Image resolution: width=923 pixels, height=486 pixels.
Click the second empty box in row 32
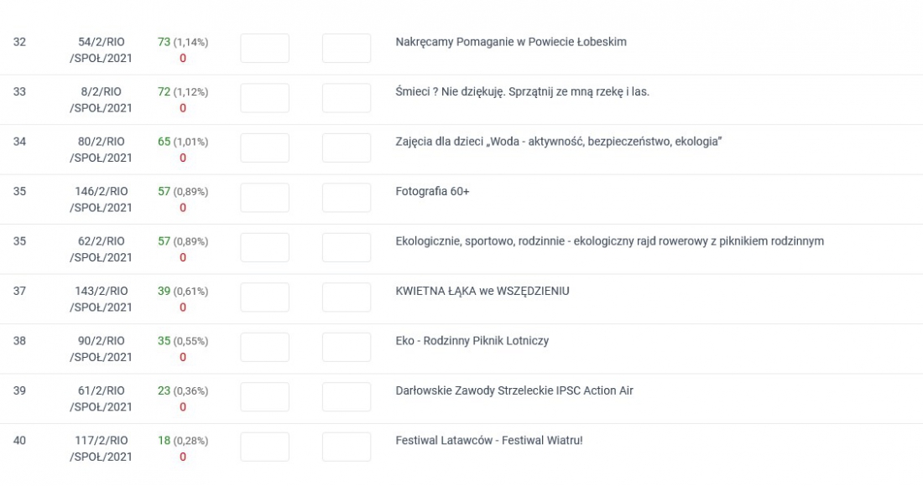(346, 49)
